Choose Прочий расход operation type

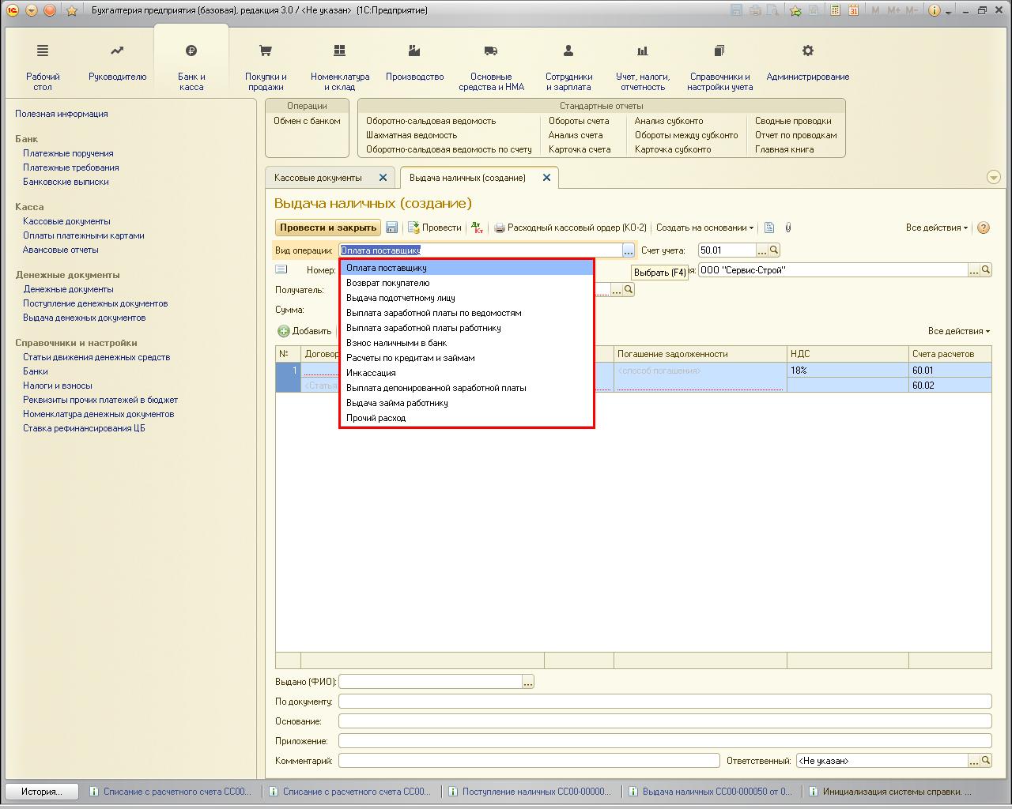click(376, 418)
